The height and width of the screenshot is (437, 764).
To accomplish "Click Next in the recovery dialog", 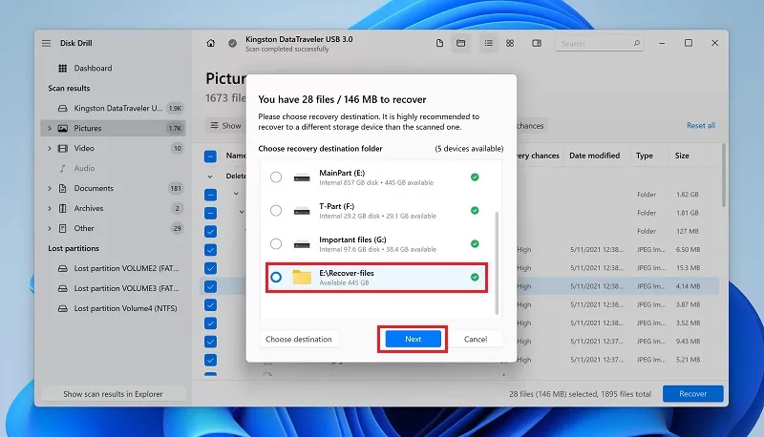I will coord(413,339).
